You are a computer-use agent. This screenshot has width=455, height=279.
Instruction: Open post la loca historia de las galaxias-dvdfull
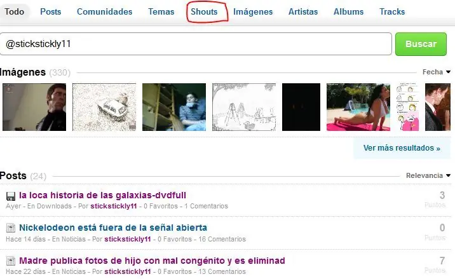point(102,195)
